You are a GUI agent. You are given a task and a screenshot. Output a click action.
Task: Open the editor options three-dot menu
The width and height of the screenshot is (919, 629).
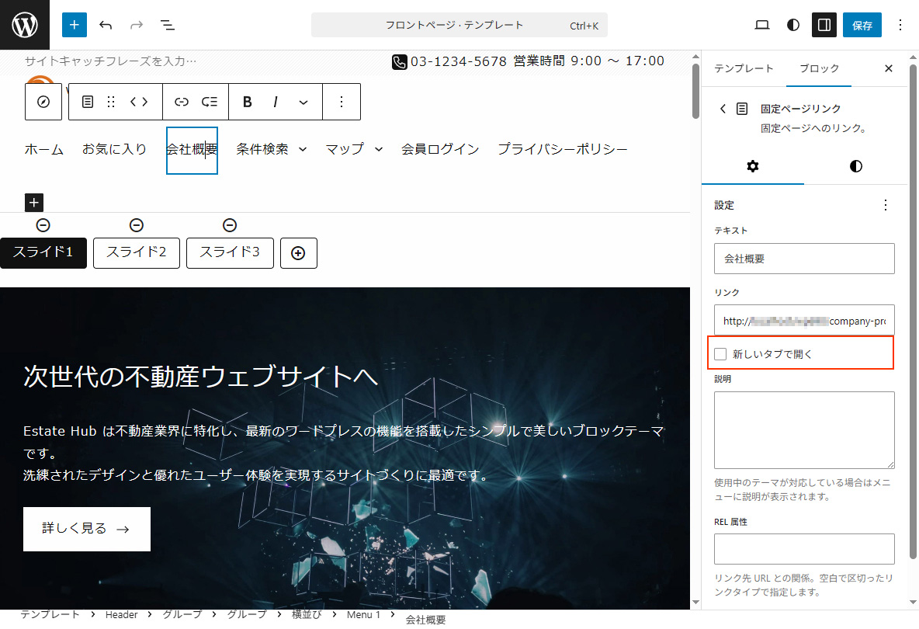[900, 25]
